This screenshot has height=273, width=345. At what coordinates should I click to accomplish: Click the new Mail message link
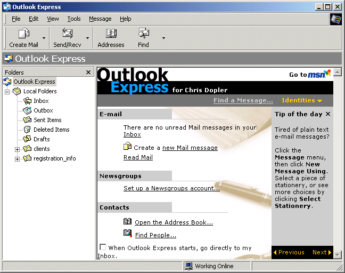[190, 148]
